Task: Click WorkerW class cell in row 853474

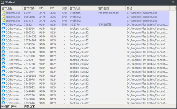Action: (76, 21)
